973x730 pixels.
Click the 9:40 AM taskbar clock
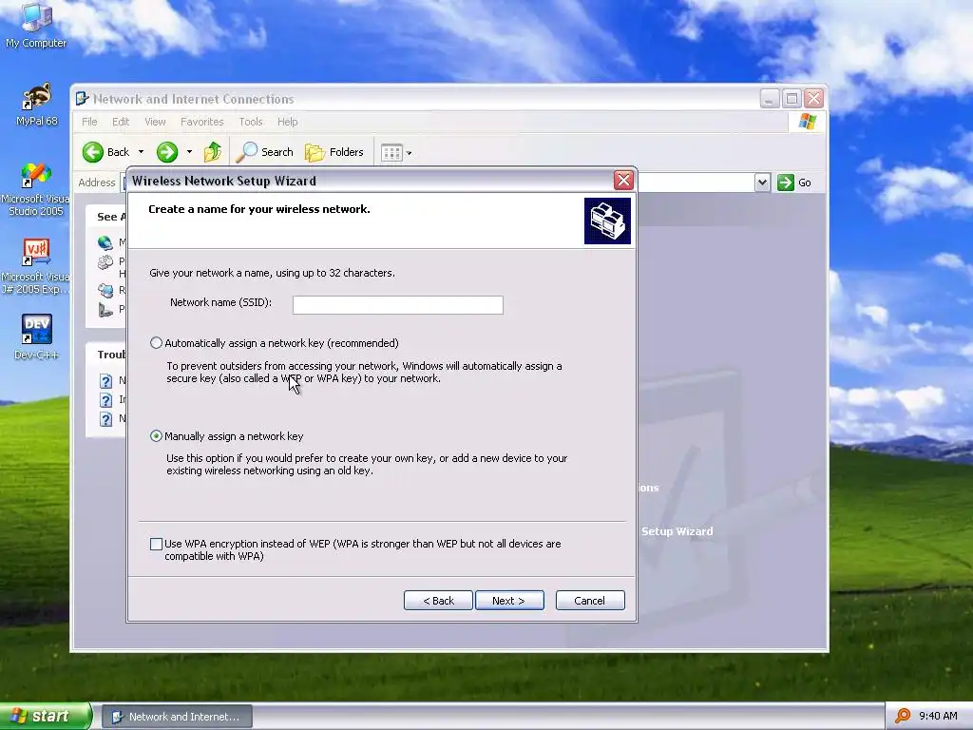click(x=938, y=716)
